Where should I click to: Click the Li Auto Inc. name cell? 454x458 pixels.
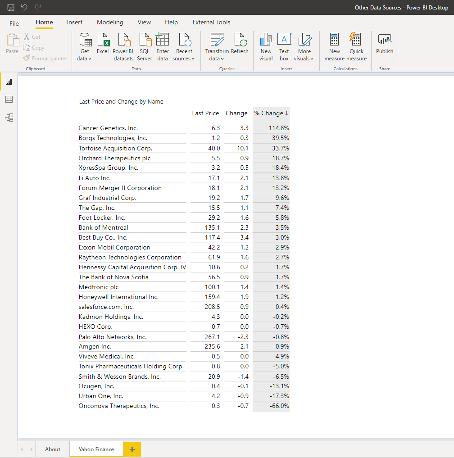(95, 178)
